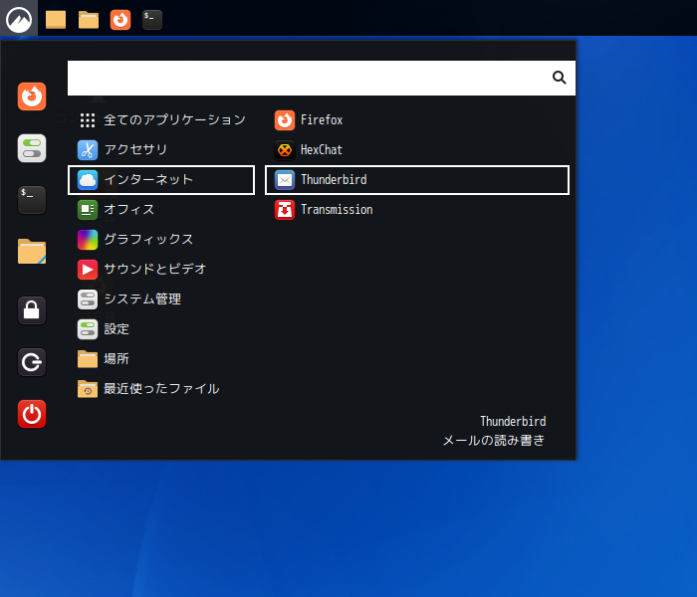Click the green document icon for オフィス
This screenshot has width=697, height=597.
click(88, 210)
